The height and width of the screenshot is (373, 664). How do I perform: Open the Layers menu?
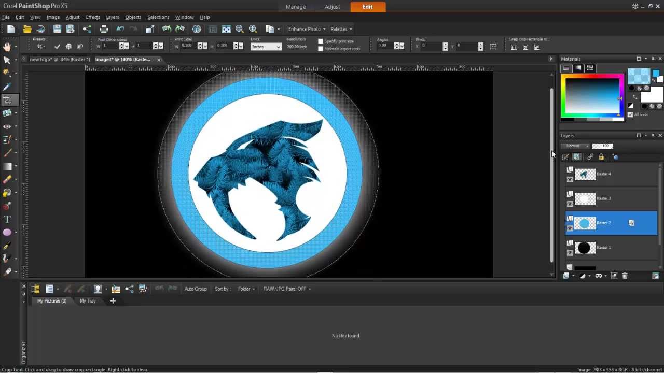pos(113,17)
